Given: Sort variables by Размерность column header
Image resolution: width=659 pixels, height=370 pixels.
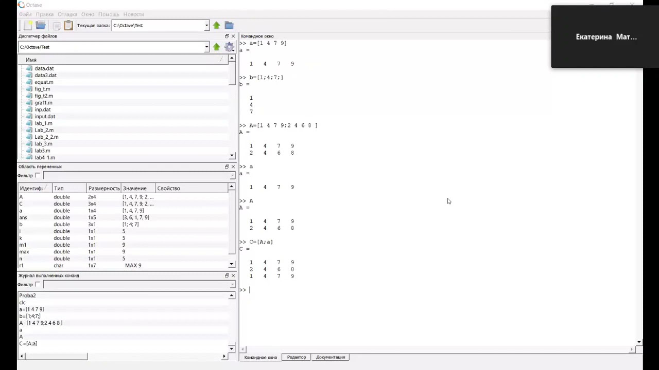Looking at the screenshot, I should coord(103,188).
